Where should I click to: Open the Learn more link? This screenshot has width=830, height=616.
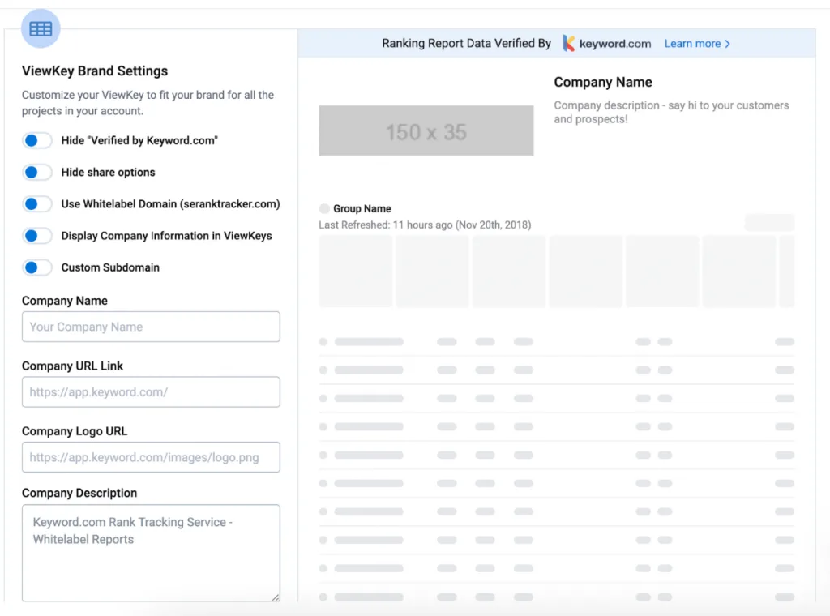pyautogui.click(x=694, y=43)
